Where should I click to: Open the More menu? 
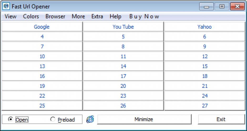[78, 16]
